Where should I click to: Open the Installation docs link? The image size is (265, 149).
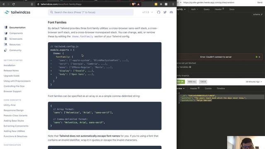(10, 65)
